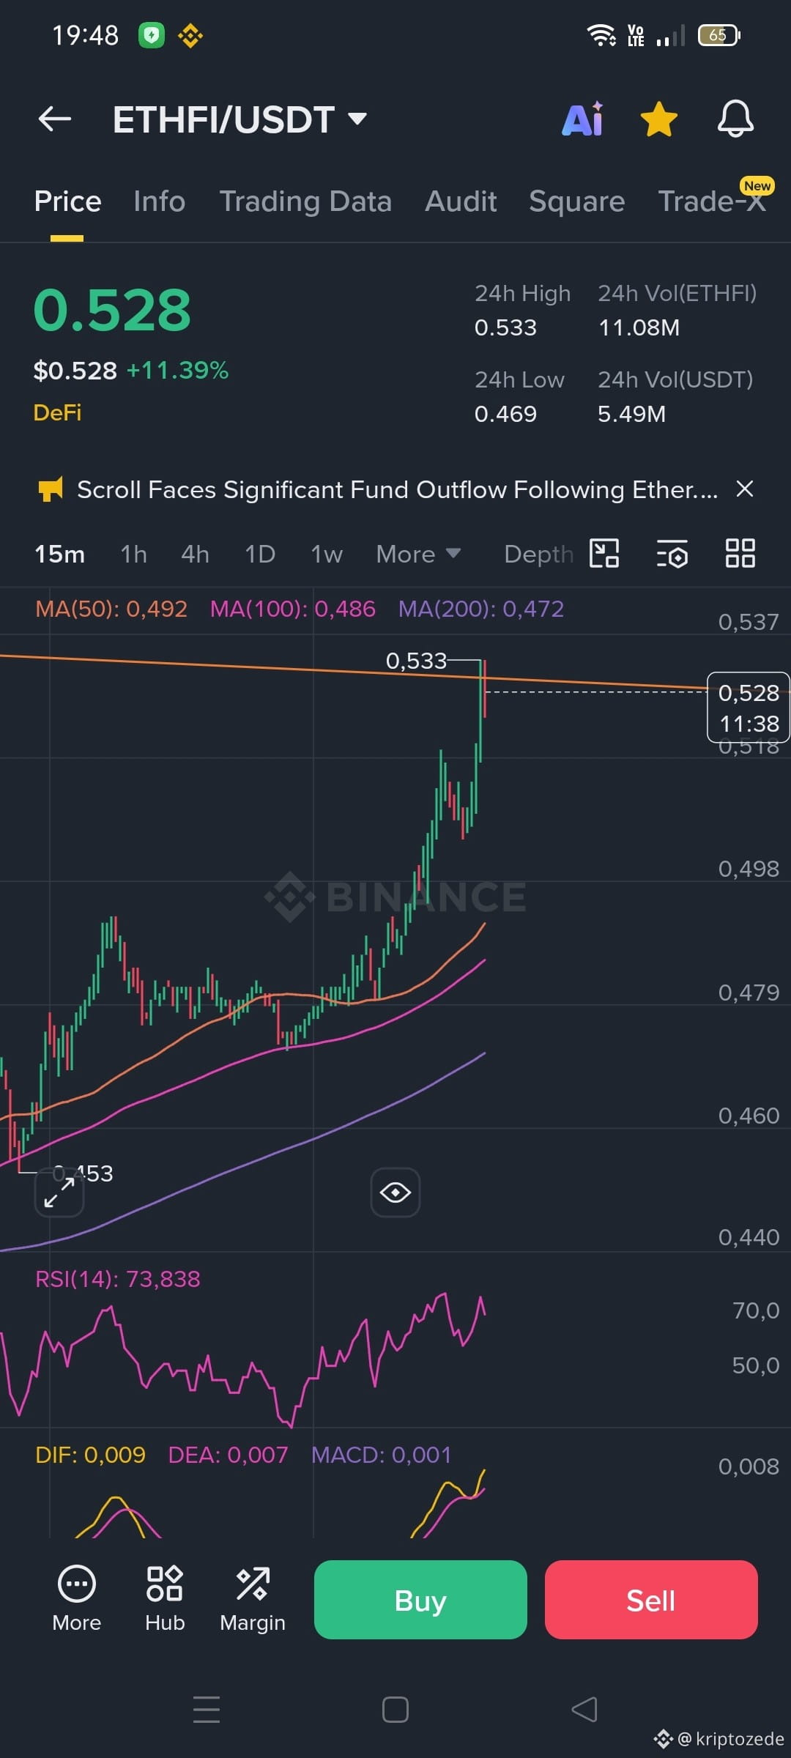
Task: Switch to Depth chart view
Action: [538, 555]
